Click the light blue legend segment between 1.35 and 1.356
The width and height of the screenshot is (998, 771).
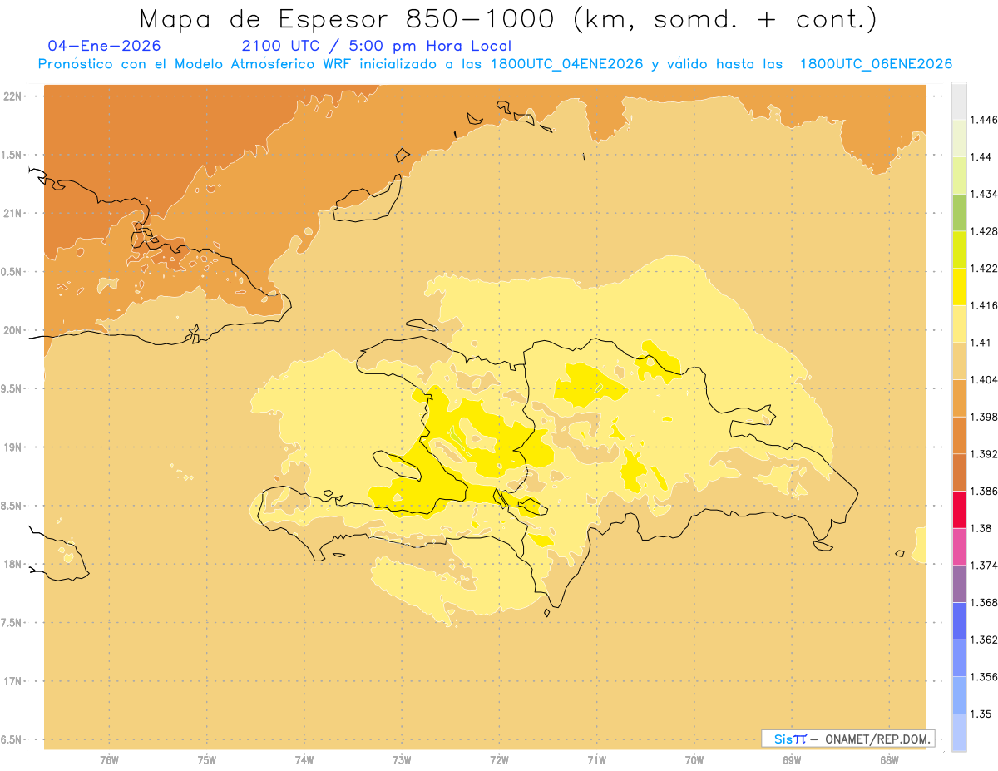[x=959, y=694]
